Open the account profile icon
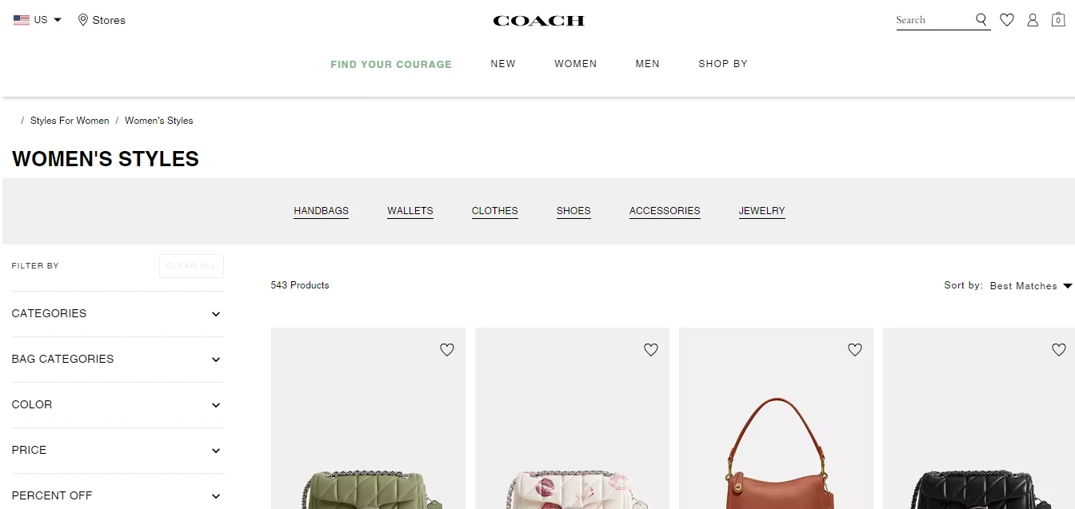 [x=1033, y=20]
